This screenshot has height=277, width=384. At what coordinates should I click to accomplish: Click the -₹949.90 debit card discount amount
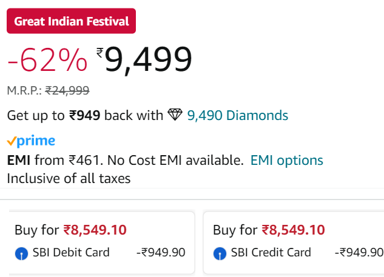[161, 252]
